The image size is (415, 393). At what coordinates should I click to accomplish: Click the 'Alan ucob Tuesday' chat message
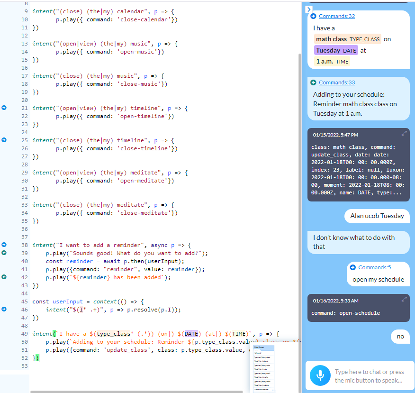[x=377, y=216]
